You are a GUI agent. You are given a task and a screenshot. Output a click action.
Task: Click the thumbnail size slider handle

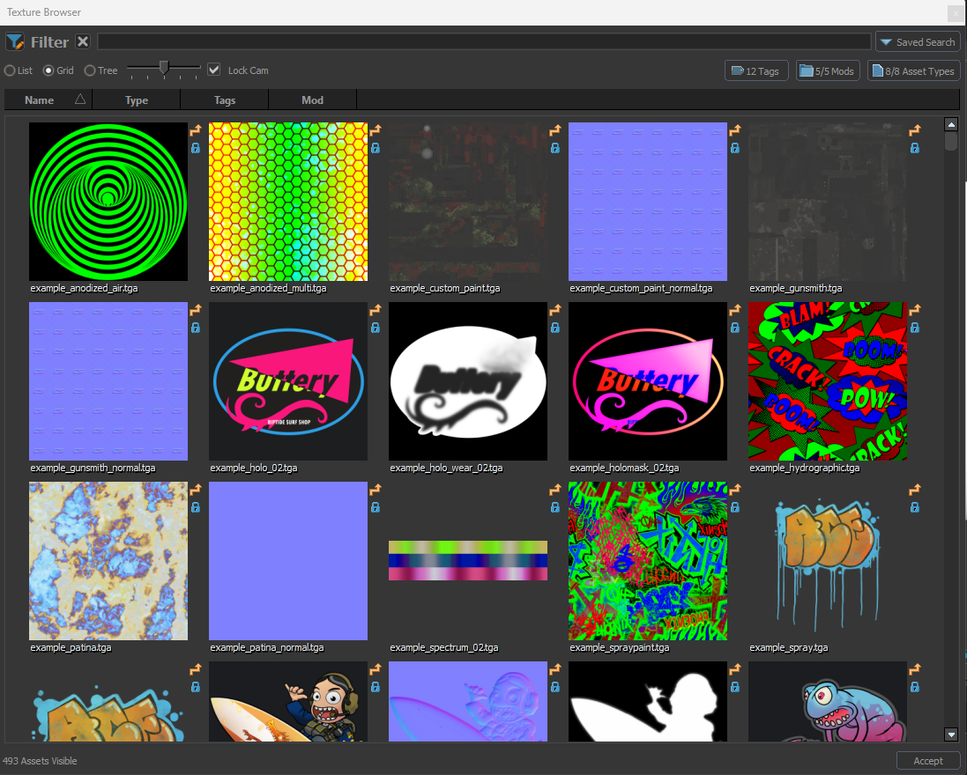[163, 67]
